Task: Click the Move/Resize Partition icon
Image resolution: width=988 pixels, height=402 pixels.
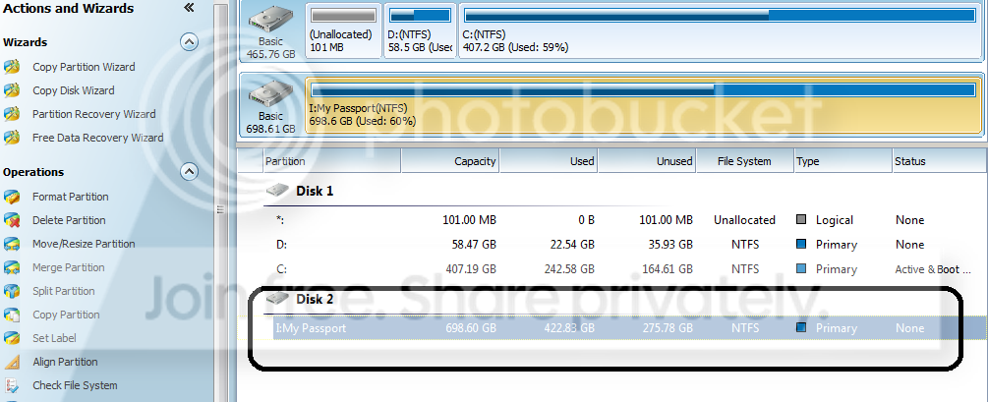Action: pyautogui.click(x=12, y=244)
